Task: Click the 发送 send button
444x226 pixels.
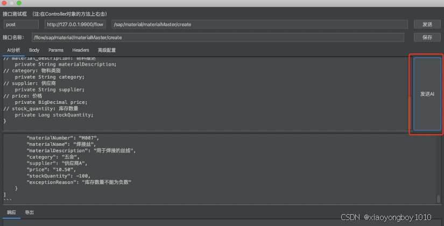Action: click(427, 24)
